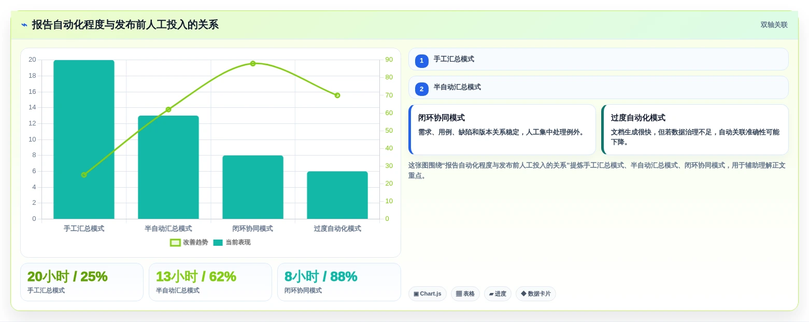Click the 进度 tag
This screenshot has height=322, width=809.
(498, 294)
